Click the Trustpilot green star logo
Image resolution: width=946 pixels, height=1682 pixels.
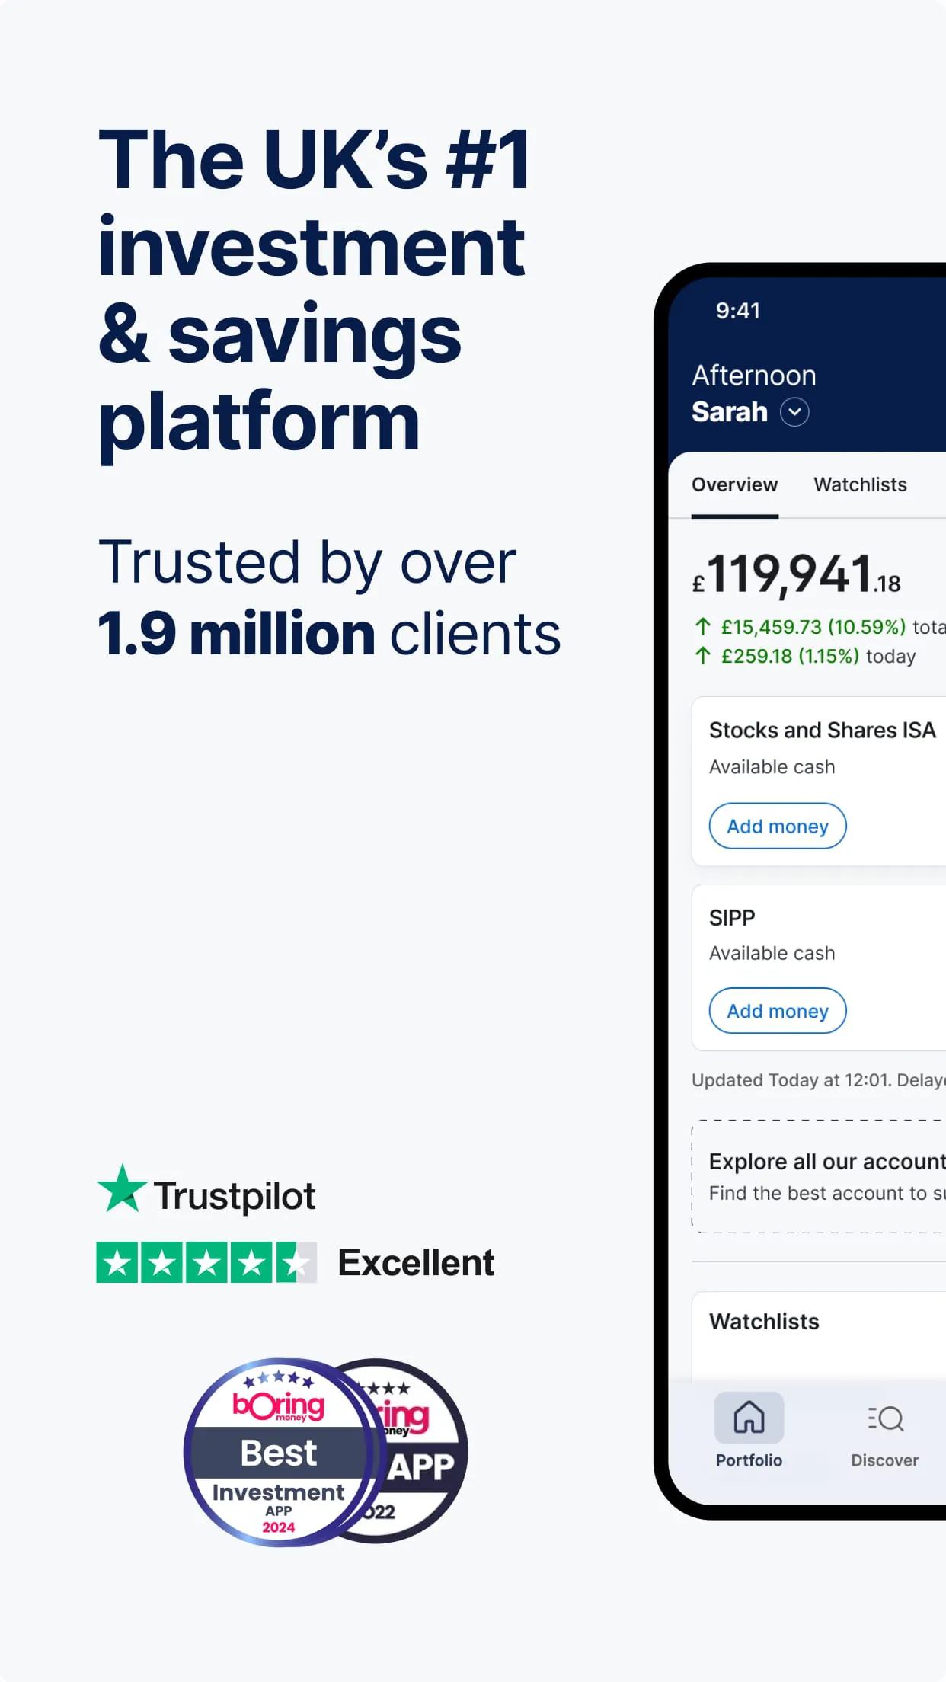point(122,1189)
